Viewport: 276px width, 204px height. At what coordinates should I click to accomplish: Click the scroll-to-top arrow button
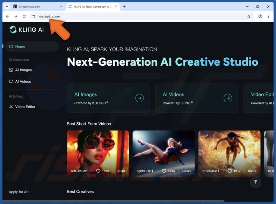(255, 182)
